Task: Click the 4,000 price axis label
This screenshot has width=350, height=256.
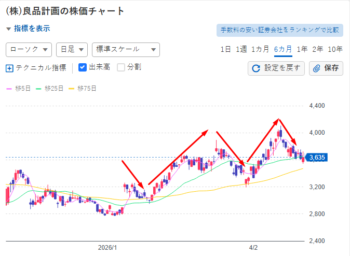Action: click(x=317, y=133)
